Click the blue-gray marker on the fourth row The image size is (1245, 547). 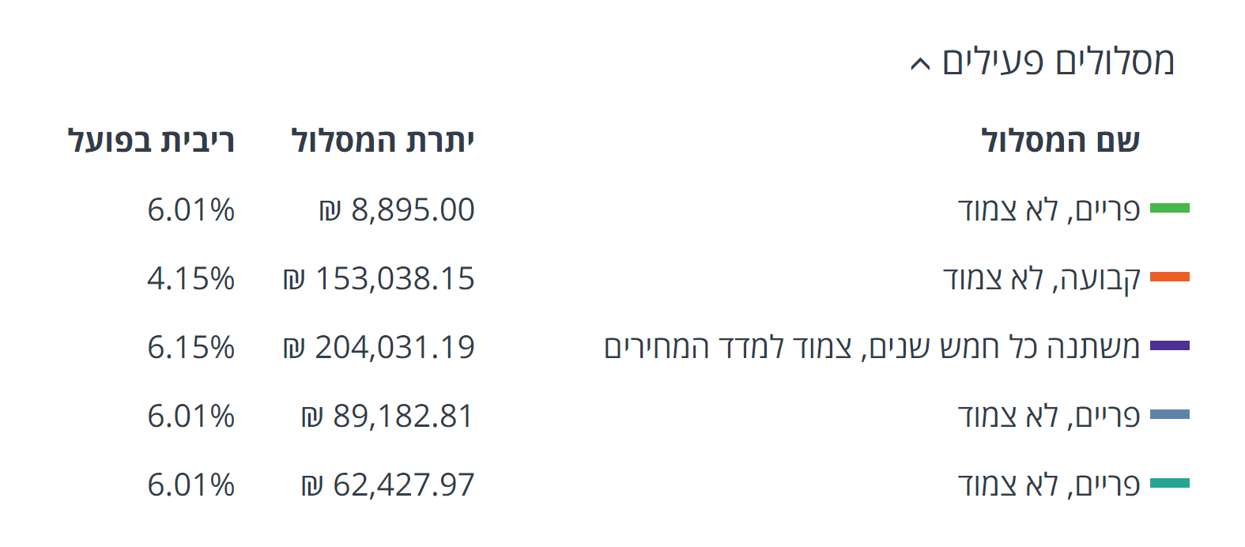coord(1170,415)
